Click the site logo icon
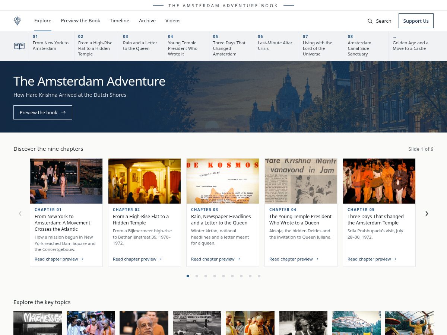 tap(17, 21)
